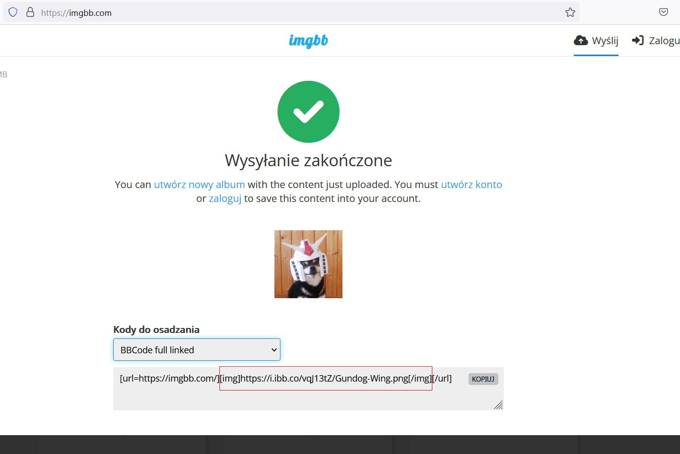680x454 pixels.
Task: Click the uploaded Gundog dog thumbnail
Action: 308,264
